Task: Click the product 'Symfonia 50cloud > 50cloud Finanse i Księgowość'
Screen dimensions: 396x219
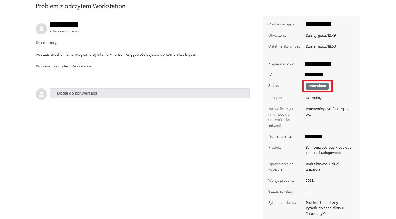Action: tap(329, 150)
